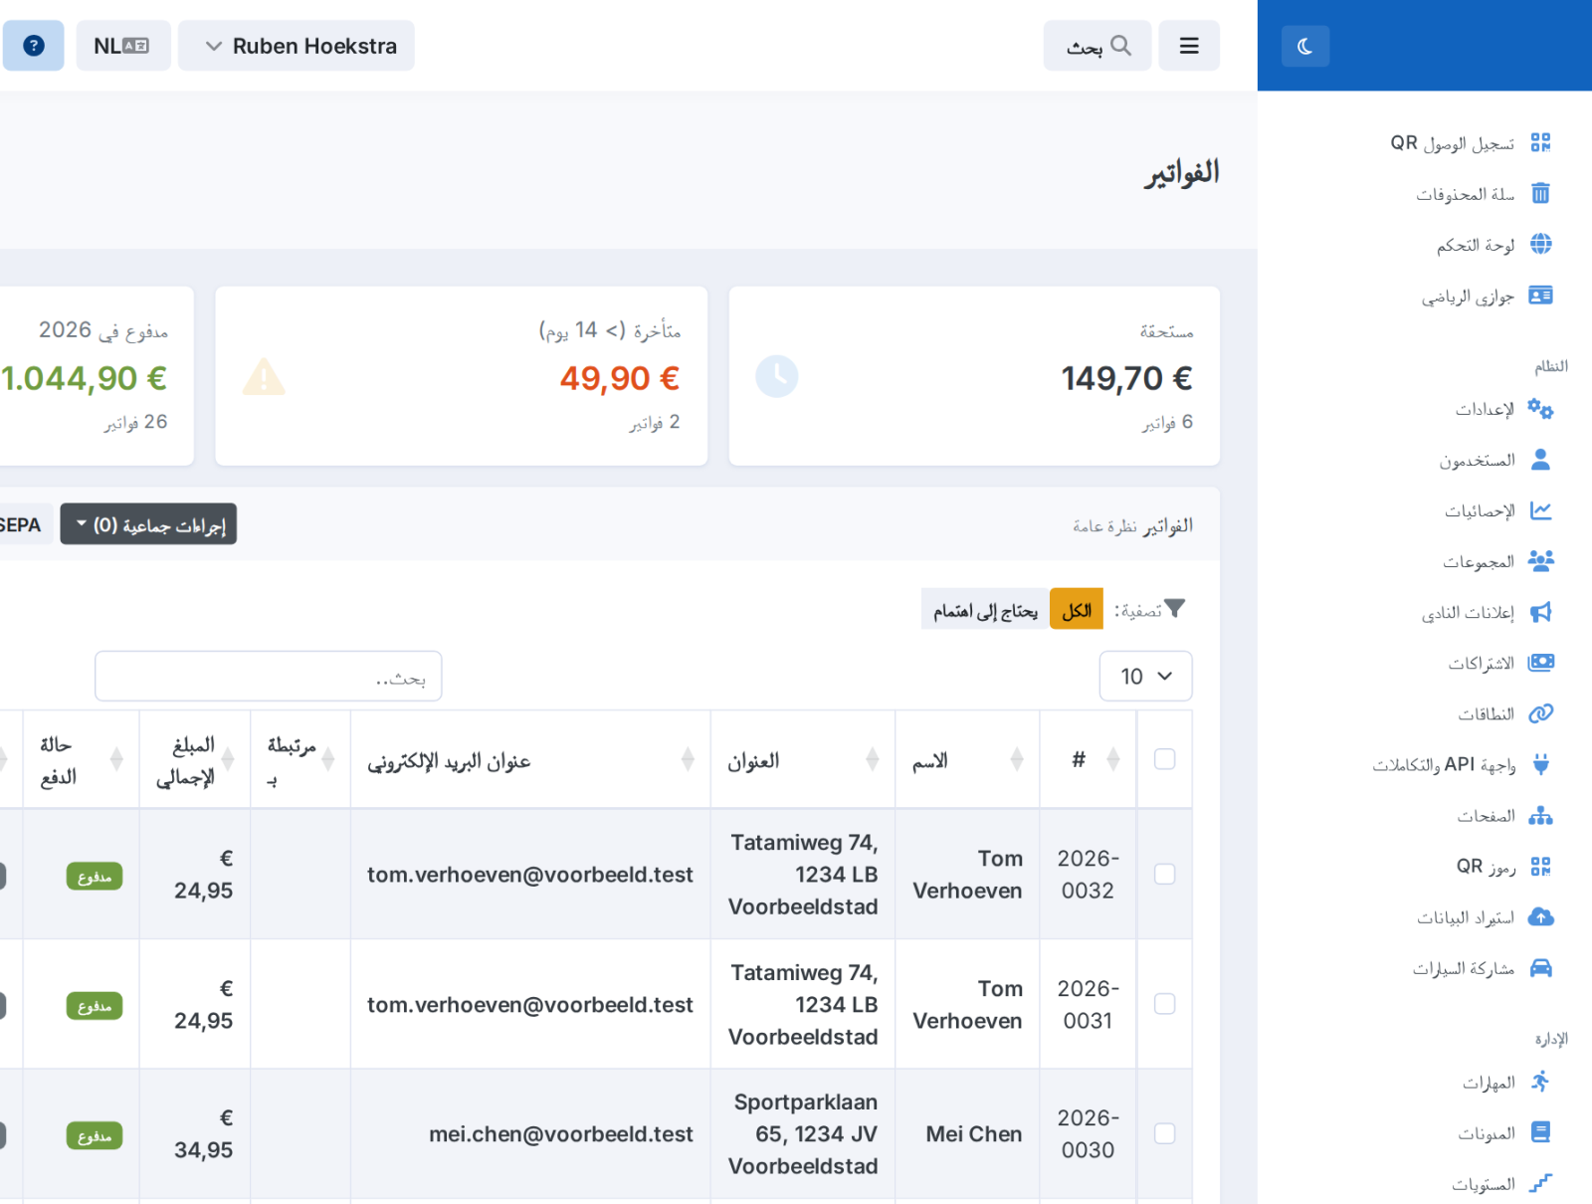Open رموز QR icon in sidebar
Image resolution: width=1592 pixels, height=1204 pixels.
coord(1540,867)
